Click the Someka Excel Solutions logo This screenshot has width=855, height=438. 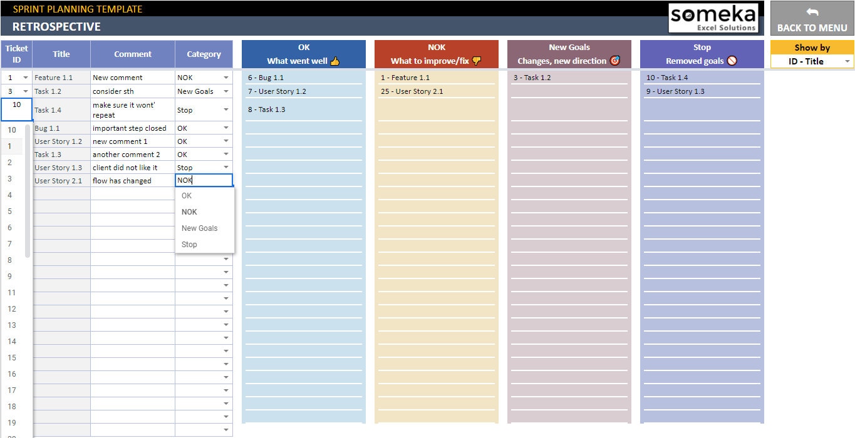714,18
